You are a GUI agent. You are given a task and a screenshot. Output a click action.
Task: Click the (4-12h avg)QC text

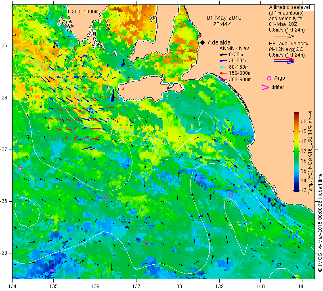point(285,49)
